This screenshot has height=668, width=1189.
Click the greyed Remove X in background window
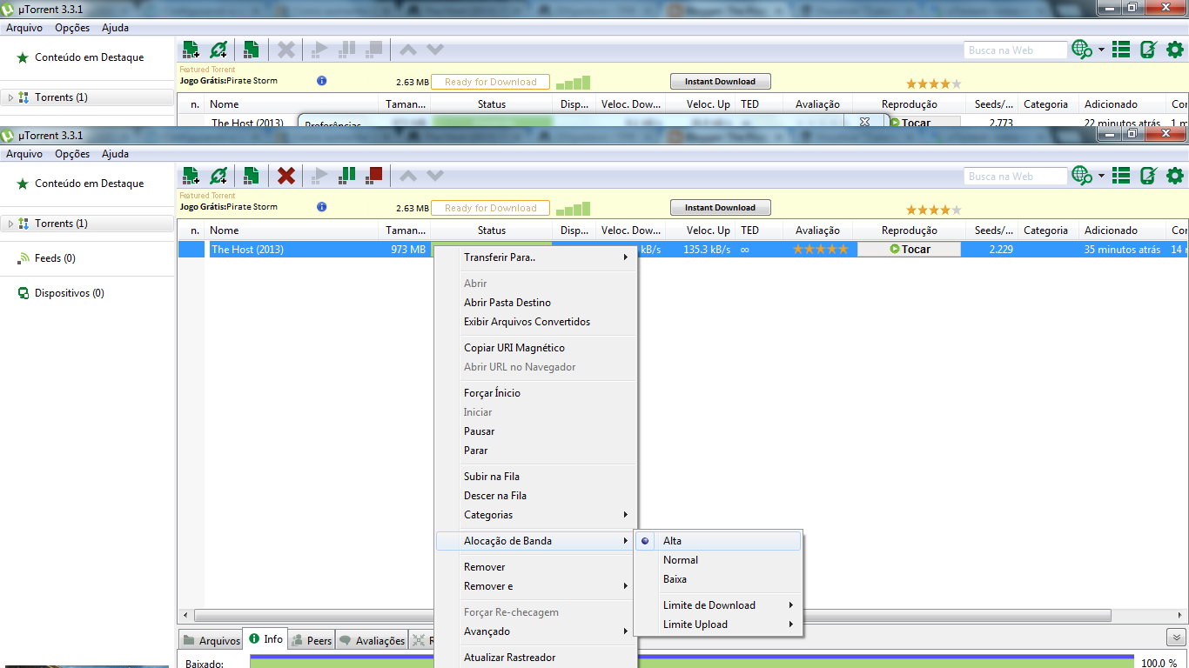point(286,50)
